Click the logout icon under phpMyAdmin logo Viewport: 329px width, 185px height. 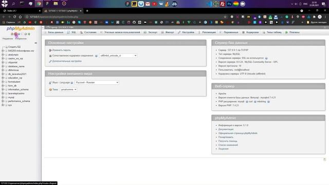pos(15,34)
